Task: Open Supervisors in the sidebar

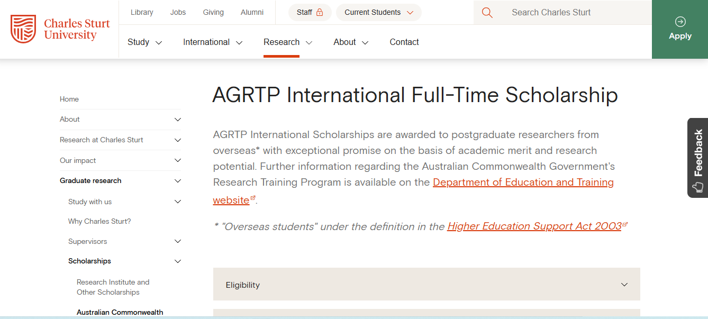Action: (x=87, y=241)
